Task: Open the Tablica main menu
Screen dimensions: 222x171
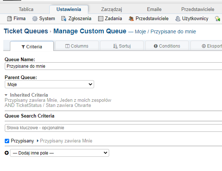Action: point(26,9)
